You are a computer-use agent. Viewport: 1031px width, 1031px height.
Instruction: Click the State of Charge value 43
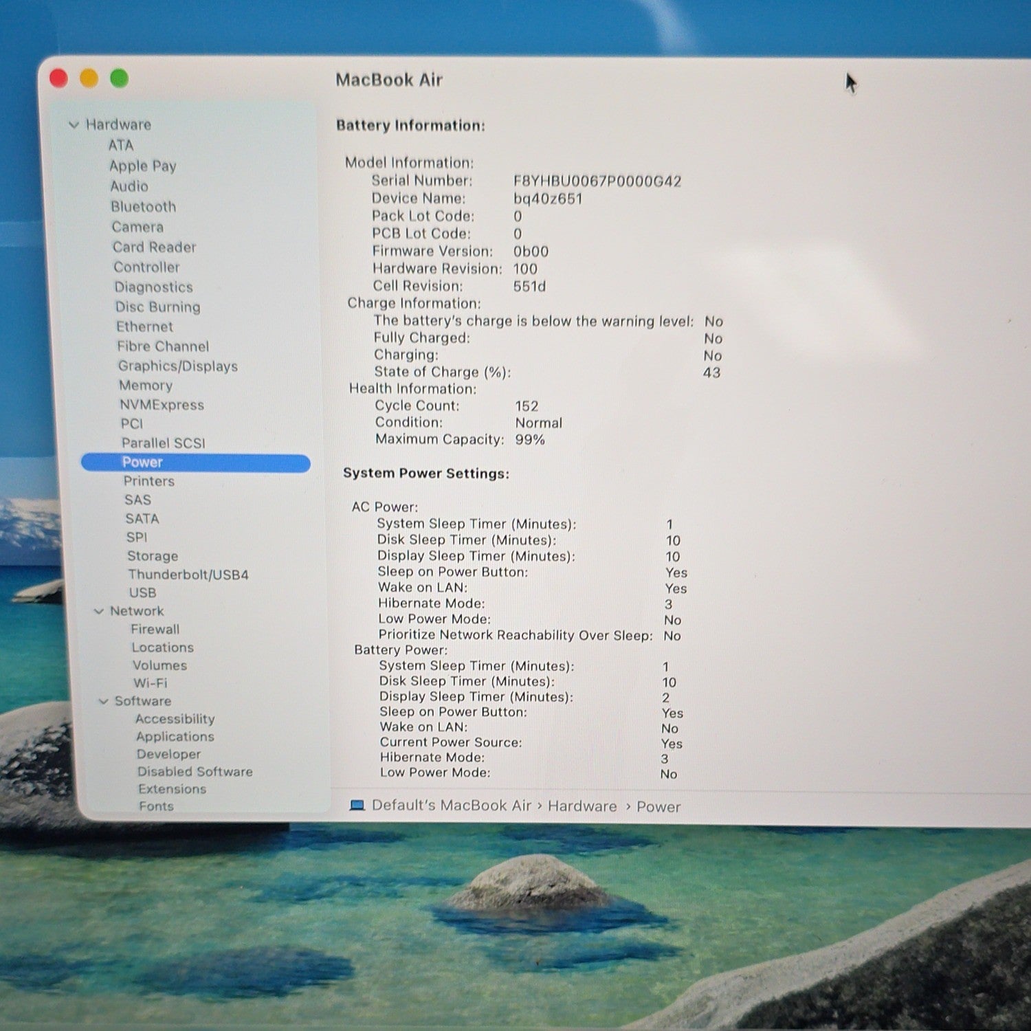pos(711,373)
